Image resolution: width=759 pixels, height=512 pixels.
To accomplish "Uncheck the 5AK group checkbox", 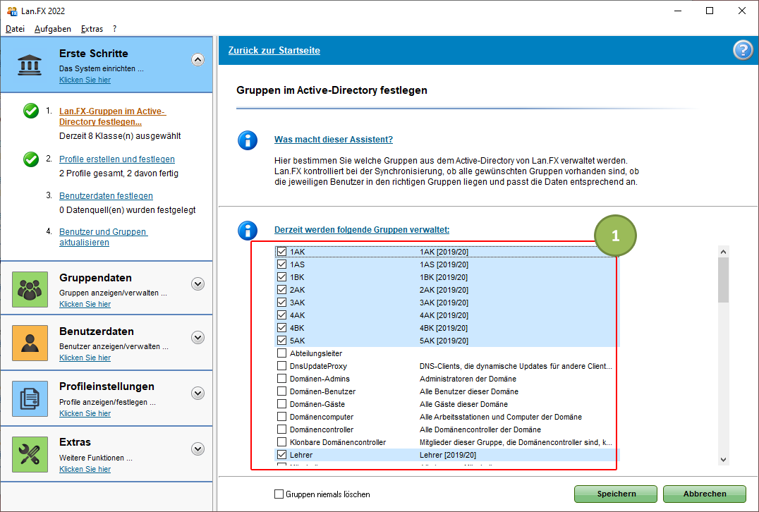I will (281, 340).
